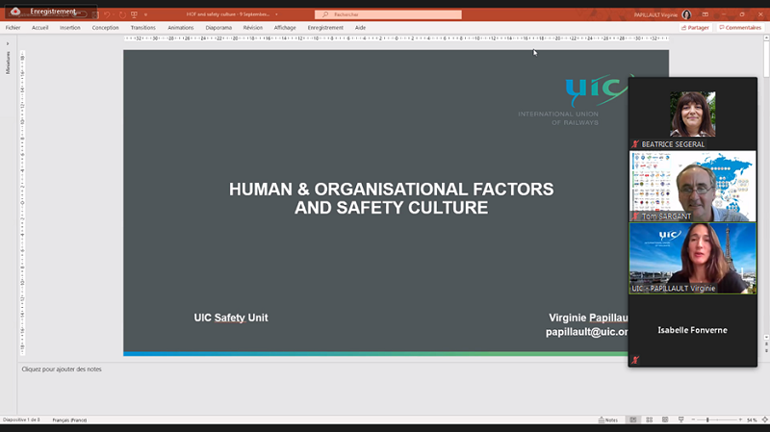The height and width of the screenshot is (432, 770).
Task: Click the next slide double-arrow button
Action: [x=766, y=350]
